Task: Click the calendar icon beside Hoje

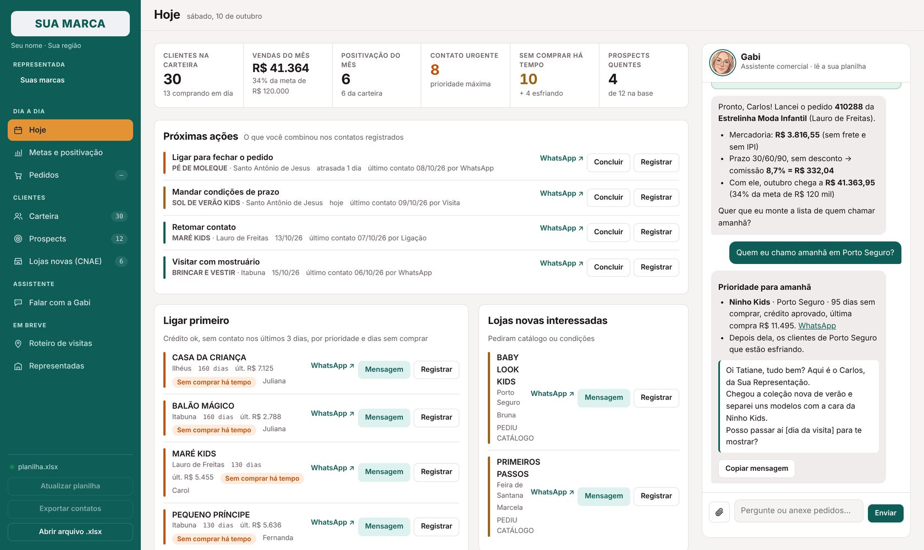Action: (18, 130)
